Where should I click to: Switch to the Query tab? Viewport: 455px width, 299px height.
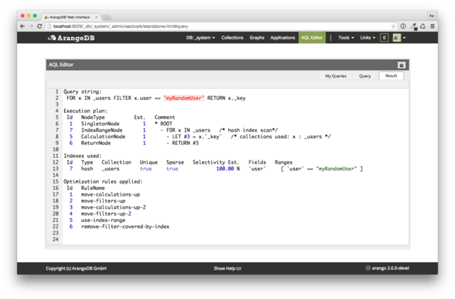[364, 75]
